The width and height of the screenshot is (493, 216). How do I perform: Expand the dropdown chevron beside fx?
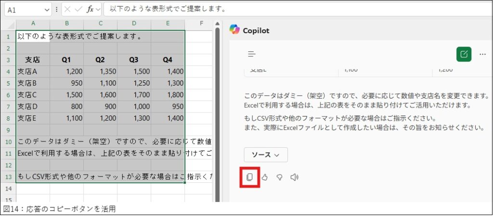(98, 9)
